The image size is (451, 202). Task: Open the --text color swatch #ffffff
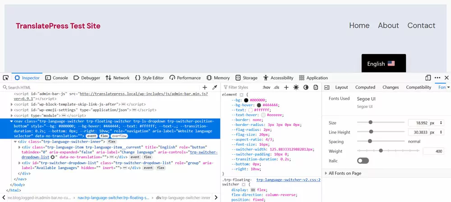pos(250,110)
